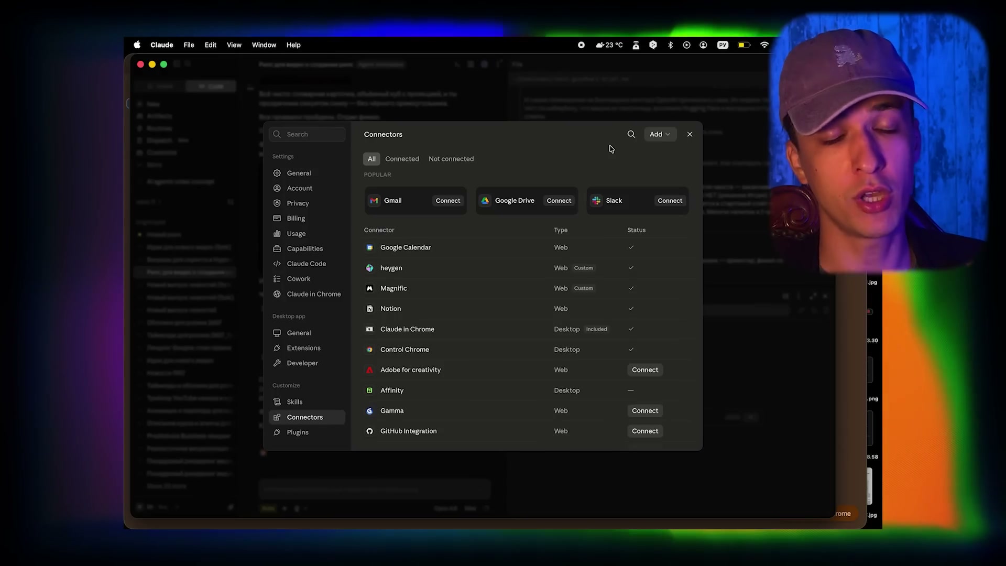Switch to the Not connected tab
1006x566 pixels.
(x=451, y=159)
